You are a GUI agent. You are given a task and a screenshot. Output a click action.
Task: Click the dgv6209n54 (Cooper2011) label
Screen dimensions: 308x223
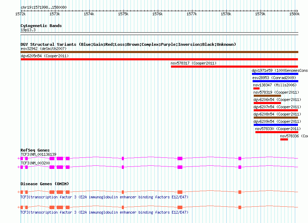[x=277, y=121]
